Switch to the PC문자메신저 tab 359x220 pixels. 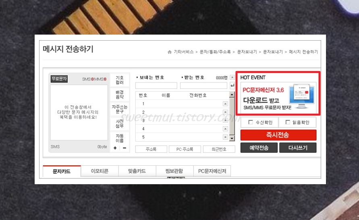[212, 171]
